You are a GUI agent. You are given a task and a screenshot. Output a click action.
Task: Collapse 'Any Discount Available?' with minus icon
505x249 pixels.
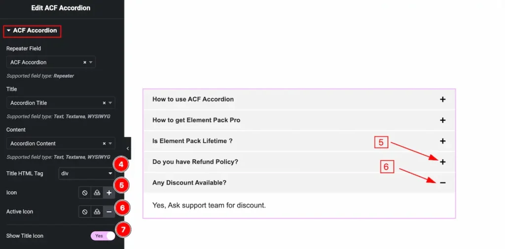[x=442, y=183]
